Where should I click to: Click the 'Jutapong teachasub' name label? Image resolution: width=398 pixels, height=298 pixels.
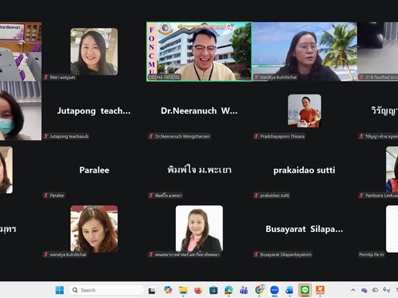pyautogui.click(x=69, y=137)
